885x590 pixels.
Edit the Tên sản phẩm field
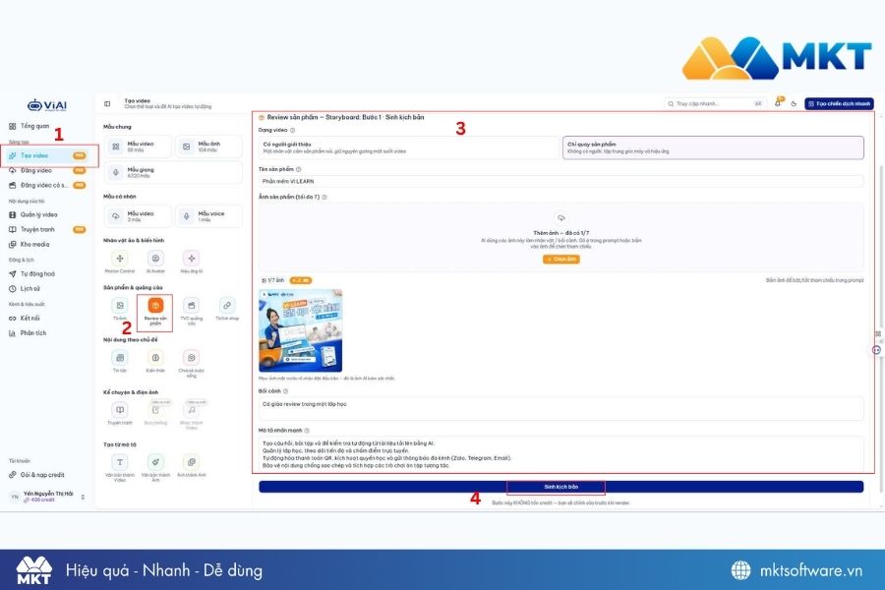point(561,181)
